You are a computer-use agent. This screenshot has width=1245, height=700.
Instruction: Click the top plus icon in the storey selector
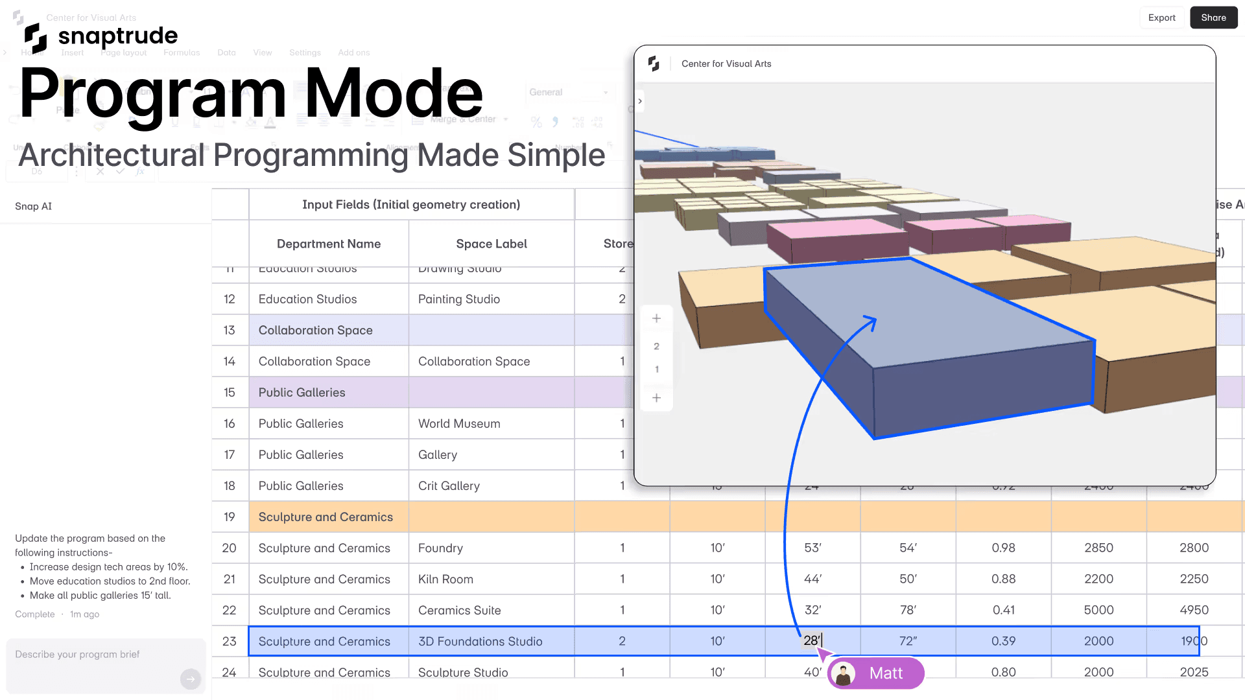656,318
